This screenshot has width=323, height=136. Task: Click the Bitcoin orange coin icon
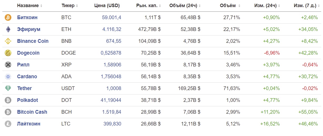[x=8, y=18]
